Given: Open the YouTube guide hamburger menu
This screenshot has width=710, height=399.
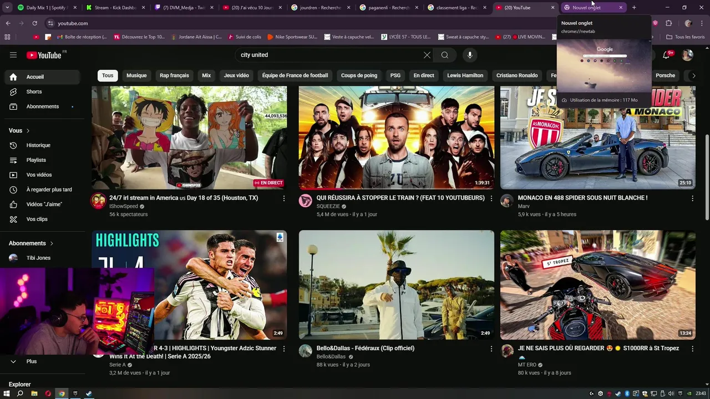Looking at the screenshot, I should (13, 55).
